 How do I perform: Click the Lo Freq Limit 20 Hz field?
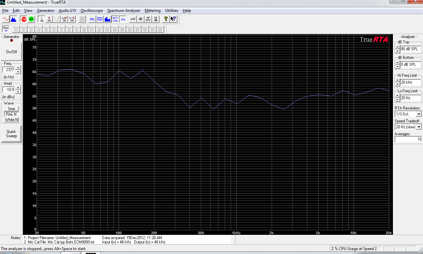click(411, 98)
